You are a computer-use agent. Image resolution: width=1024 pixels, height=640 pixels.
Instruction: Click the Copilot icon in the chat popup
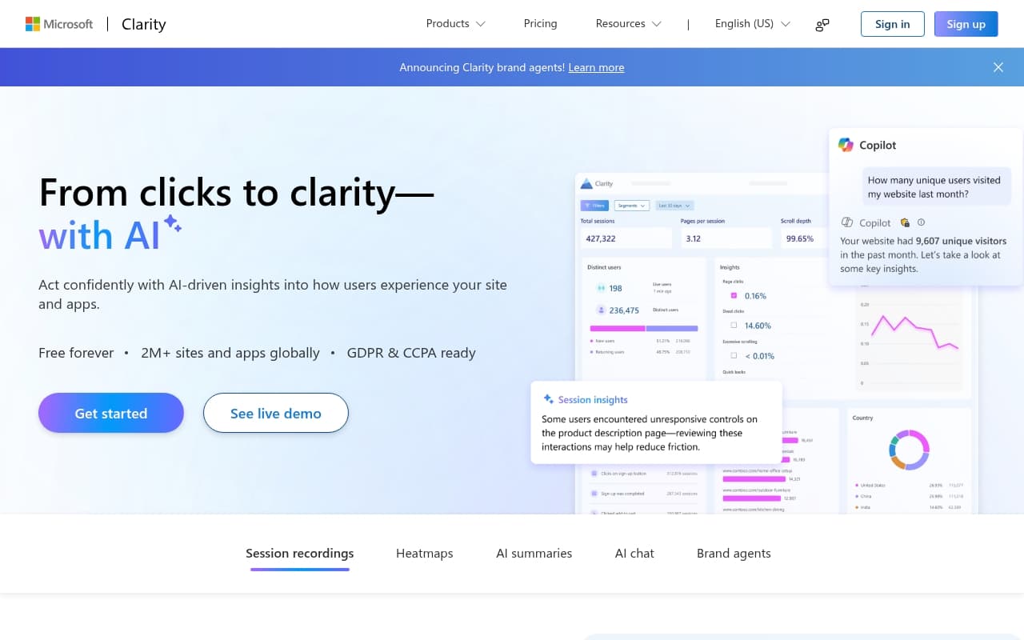coord(847,145)
